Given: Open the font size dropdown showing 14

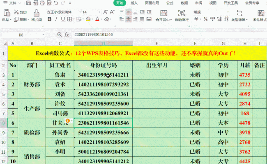Looking at the screenshot, I should [100, 12].
